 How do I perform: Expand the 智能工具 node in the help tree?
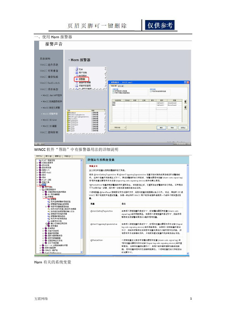(37, 182)
